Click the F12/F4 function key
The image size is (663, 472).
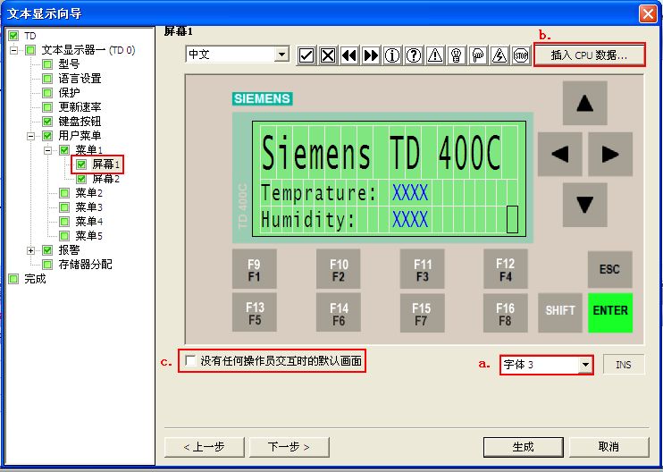click(x=505, y=269)
